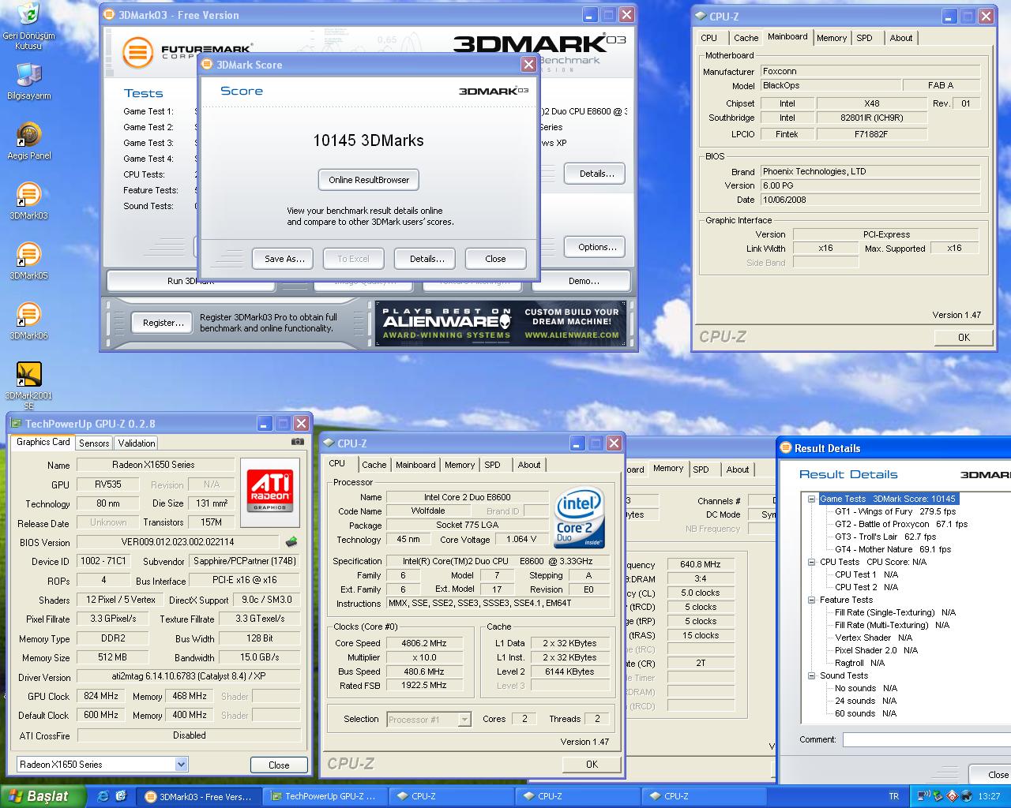This screenshot has height=808, width=1011.
Task: Click the Comment input field
Action: point(926,739)
